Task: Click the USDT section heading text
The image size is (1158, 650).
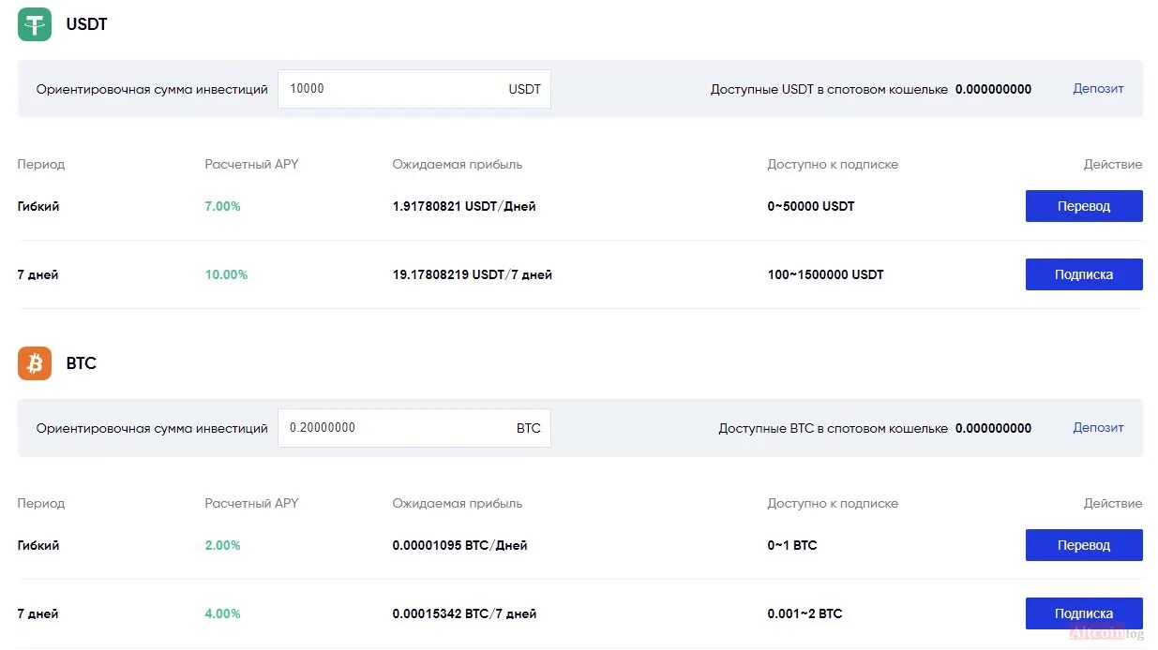Action: (86, 24)
